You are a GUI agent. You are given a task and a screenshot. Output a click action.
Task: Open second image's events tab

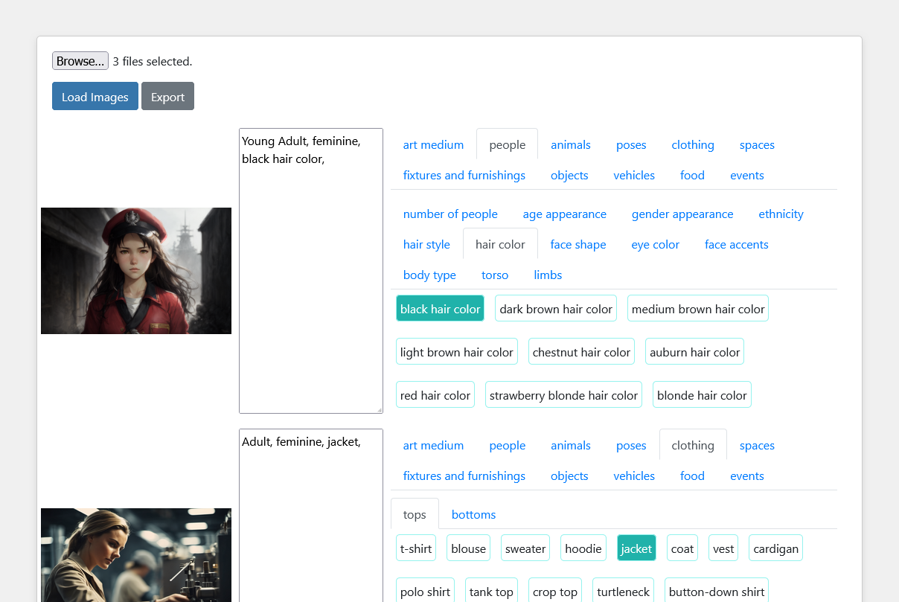point(747,475)
